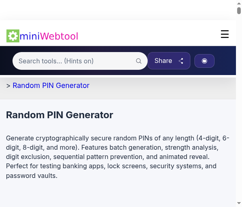Click the tool description paragraph
This screenshot has width=242, height=207.
(117, 157)
